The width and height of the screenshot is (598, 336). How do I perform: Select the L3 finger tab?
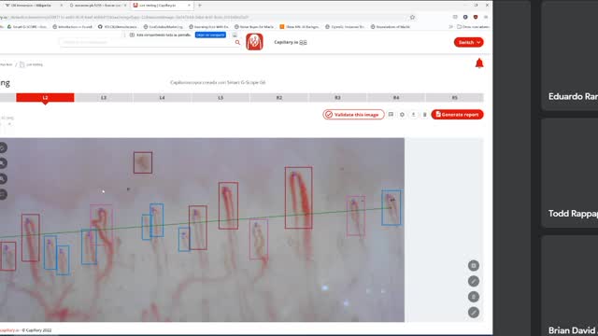(104, 97)
